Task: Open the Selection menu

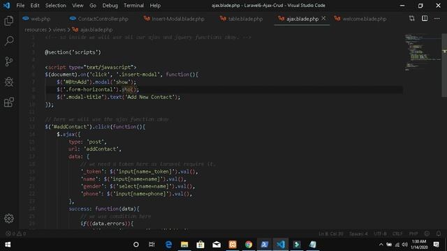Action: (x=56, y=6)
